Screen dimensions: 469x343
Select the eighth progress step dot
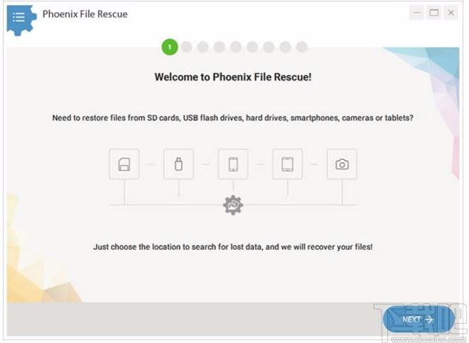coord(285,47)
